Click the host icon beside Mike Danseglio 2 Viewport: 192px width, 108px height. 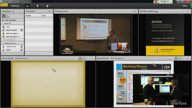[x=3, y=33]
